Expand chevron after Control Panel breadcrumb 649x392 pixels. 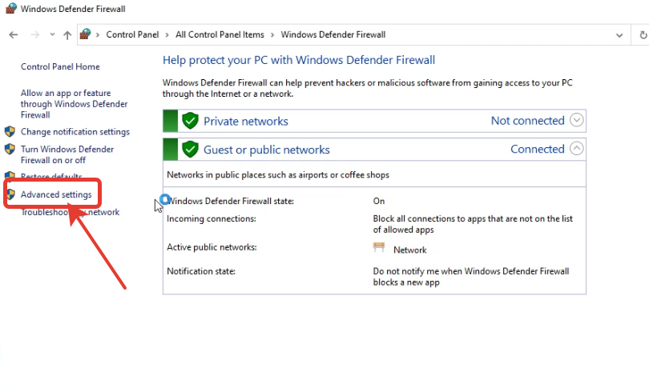167,35
